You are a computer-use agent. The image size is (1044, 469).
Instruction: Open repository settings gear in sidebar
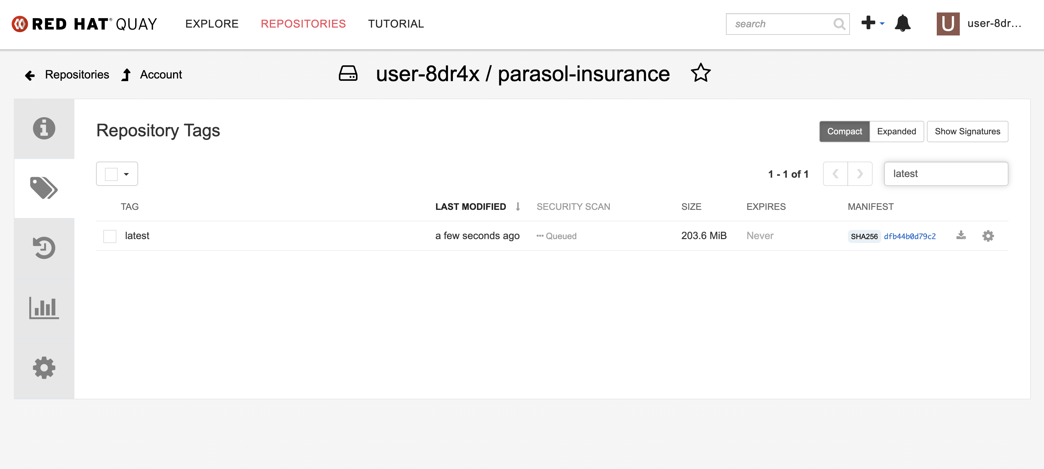44,368
